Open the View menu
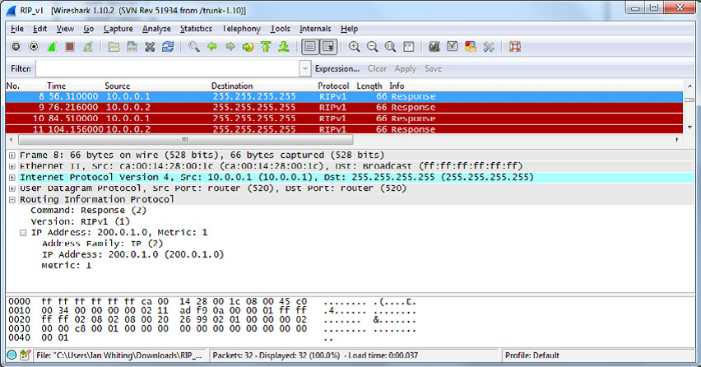Viewport: 701px width, 367px height. pyautogui.click(x=65, y=29)
